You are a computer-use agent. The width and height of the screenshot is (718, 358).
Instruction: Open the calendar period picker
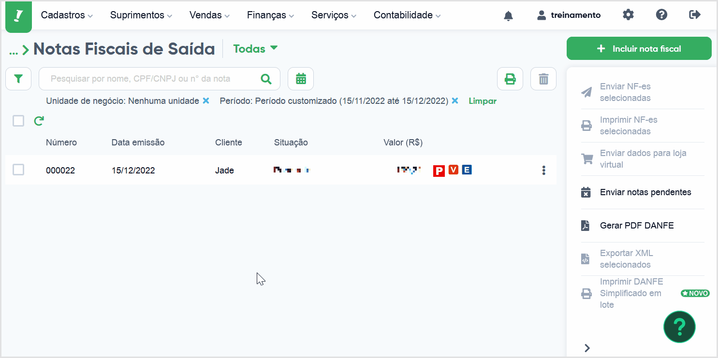pyautogui.click(x=301, y=79)
